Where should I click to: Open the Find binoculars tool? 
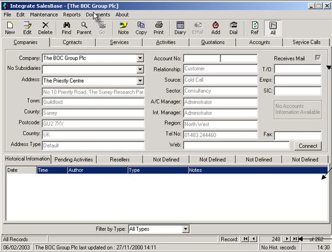click(67, 28)
